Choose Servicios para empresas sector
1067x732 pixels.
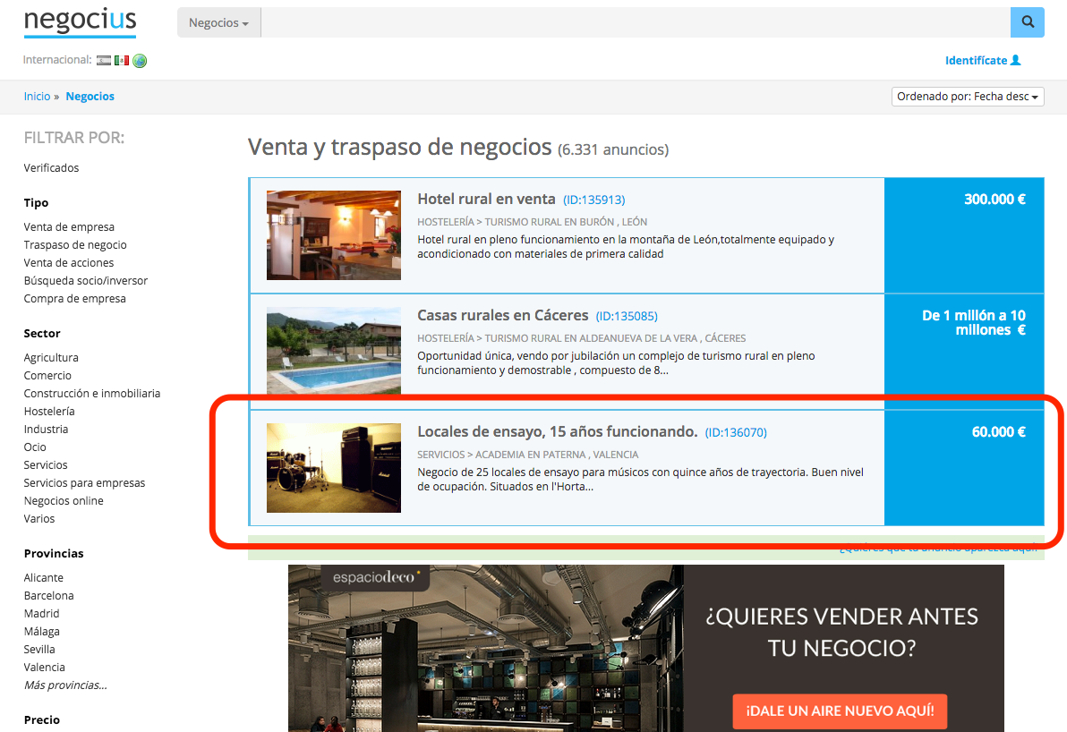coord(84,483)
